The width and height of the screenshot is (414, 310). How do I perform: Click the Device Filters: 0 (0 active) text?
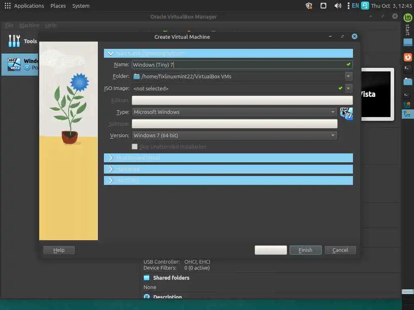[177, 268]
